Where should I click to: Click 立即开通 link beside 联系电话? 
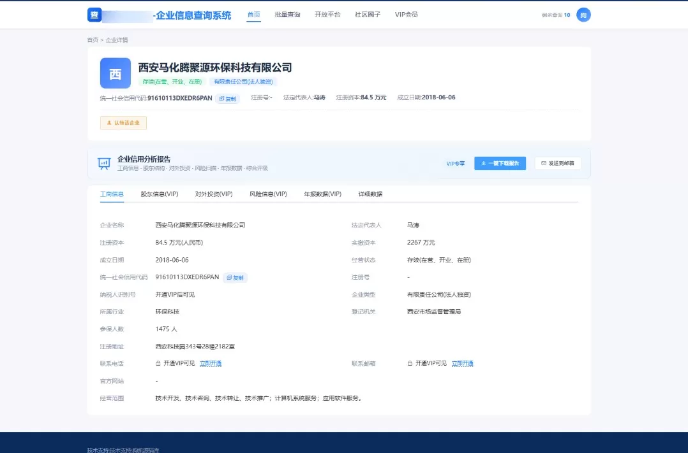click(211, 364)
